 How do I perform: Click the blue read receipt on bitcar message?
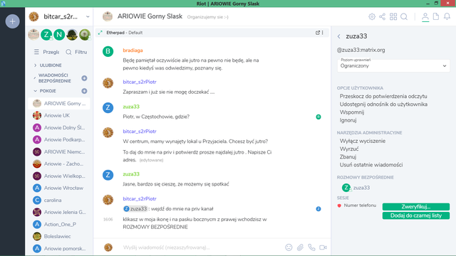[x=318, y=209]
